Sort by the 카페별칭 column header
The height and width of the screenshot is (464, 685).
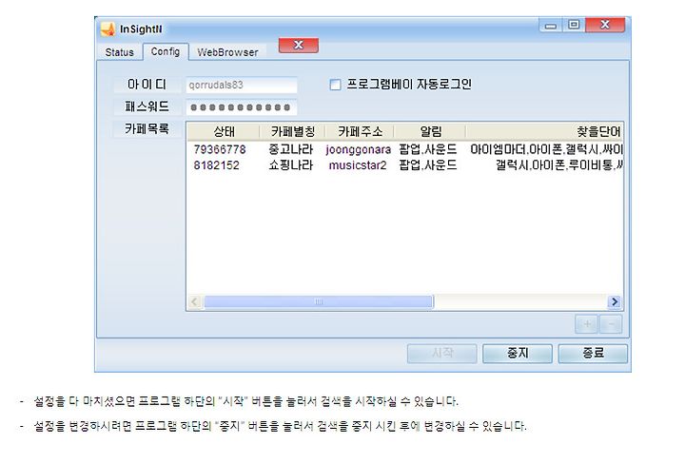[x=292, y=132]
